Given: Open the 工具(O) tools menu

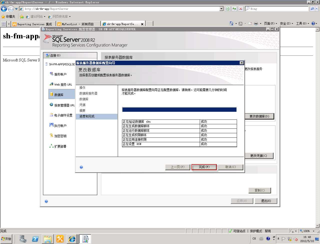Looking at the screenshot, I should 302,23.
